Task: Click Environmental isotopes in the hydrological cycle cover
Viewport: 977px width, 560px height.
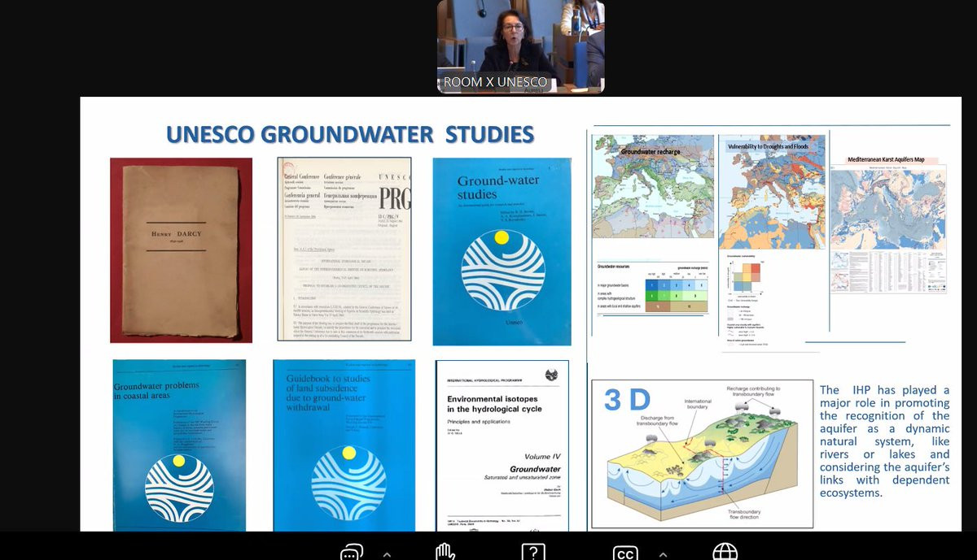Action: [502, 445]
